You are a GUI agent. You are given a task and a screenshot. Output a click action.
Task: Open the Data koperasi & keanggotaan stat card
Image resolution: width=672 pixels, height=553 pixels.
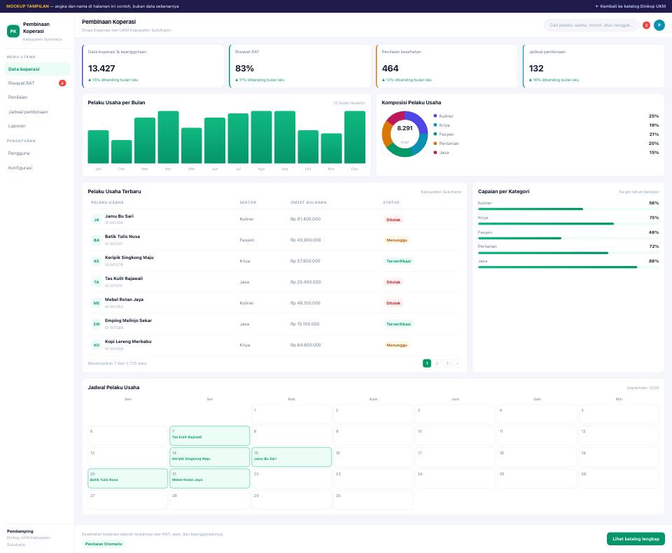click(153, 66)
